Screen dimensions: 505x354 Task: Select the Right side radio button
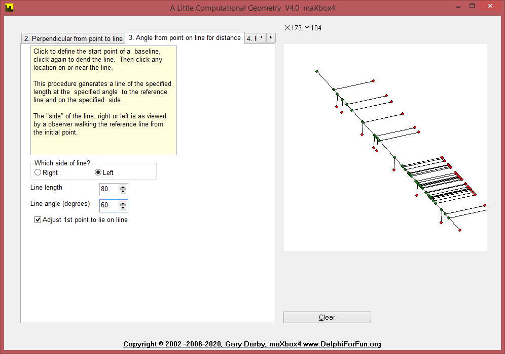[x=38, y=172]
